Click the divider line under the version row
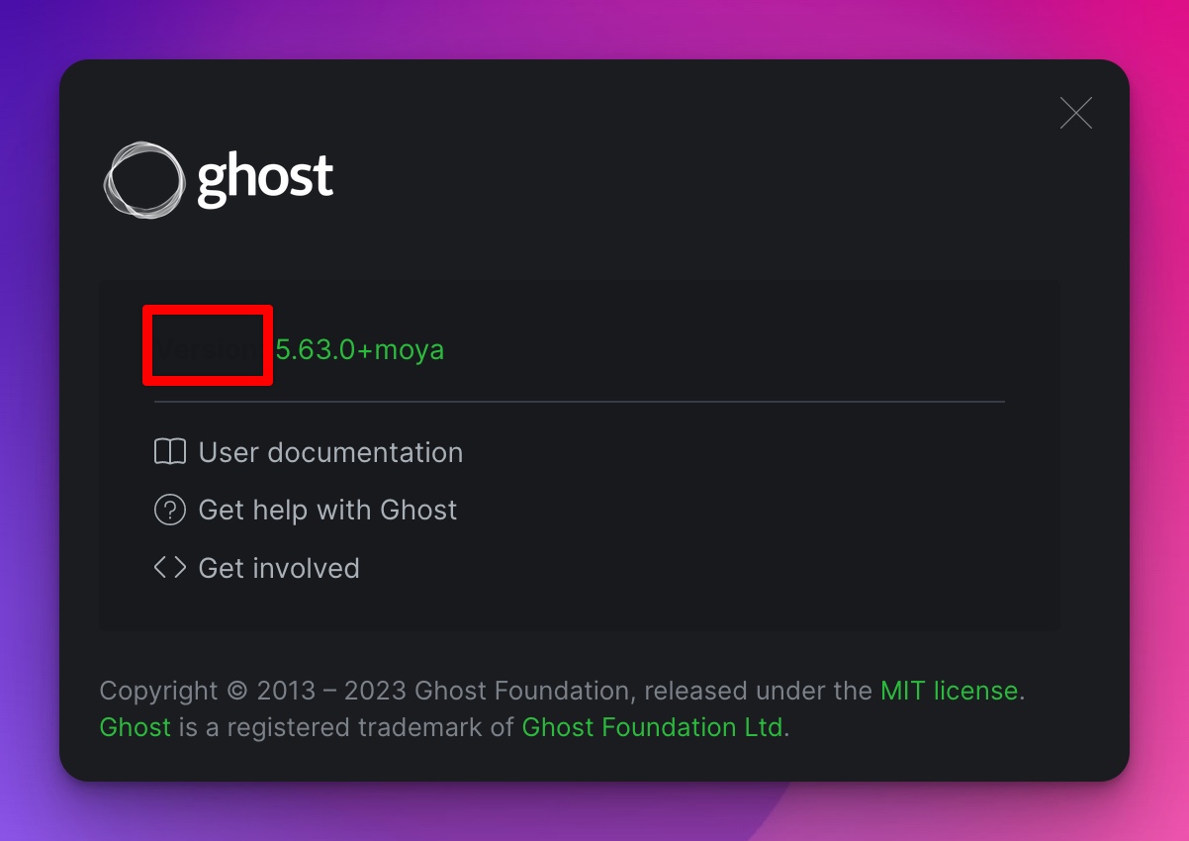Image resolution: width=1189 pixels, height=841 pixels. tap(579, 402)
